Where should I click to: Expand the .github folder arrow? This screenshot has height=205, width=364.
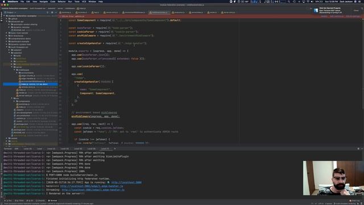pyautogui.click(x=6, y=19)
